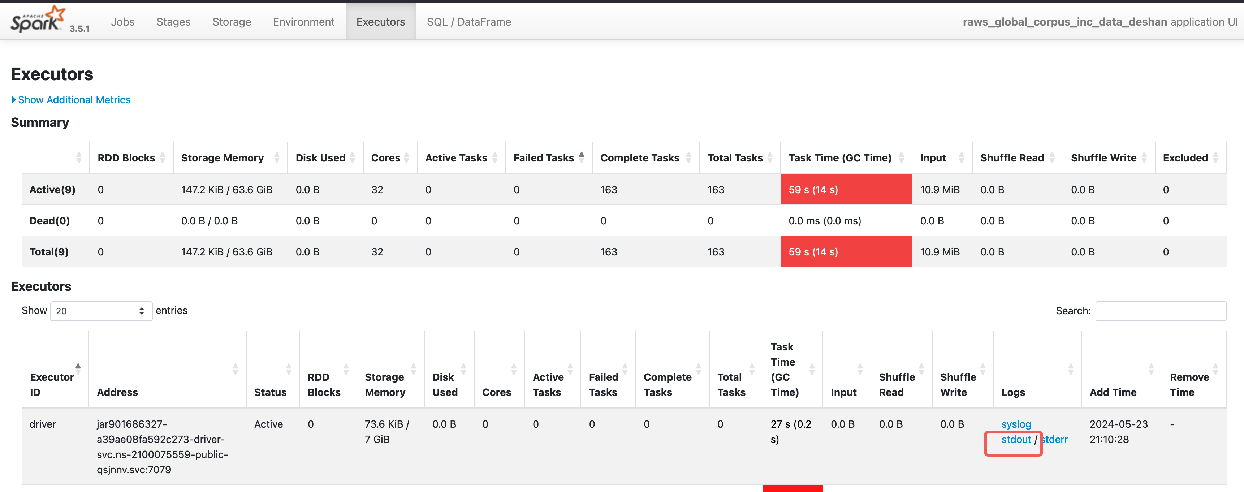Screen dimensions: 1244x492
Task: Sort summary by Shuffle Write column
Action: click(1109, 158)
